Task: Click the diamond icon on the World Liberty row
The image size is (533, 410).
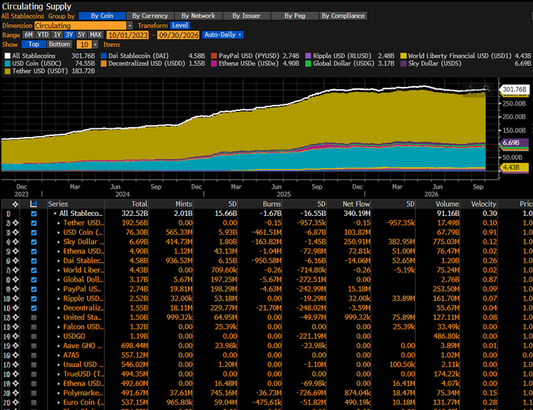Action: point(16,270)
